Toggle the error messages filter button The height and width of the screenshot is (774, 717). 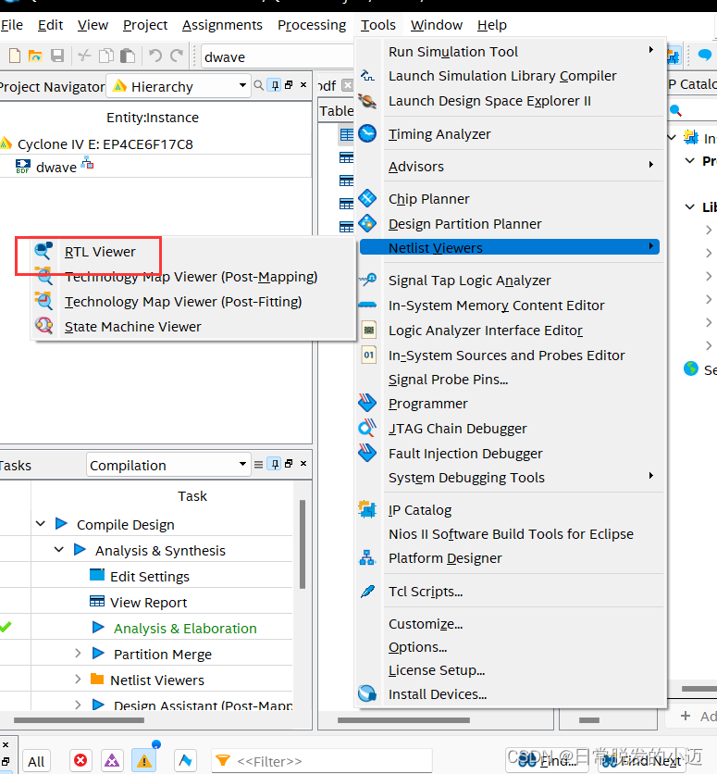(80, 761)
